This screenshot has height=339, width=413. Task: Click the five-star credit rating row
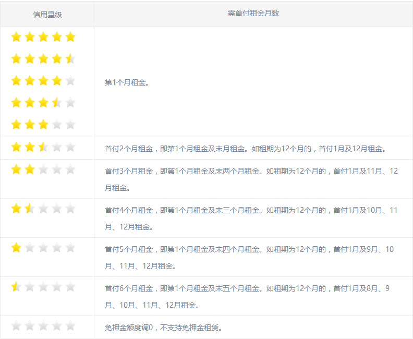tap(43, 37)
